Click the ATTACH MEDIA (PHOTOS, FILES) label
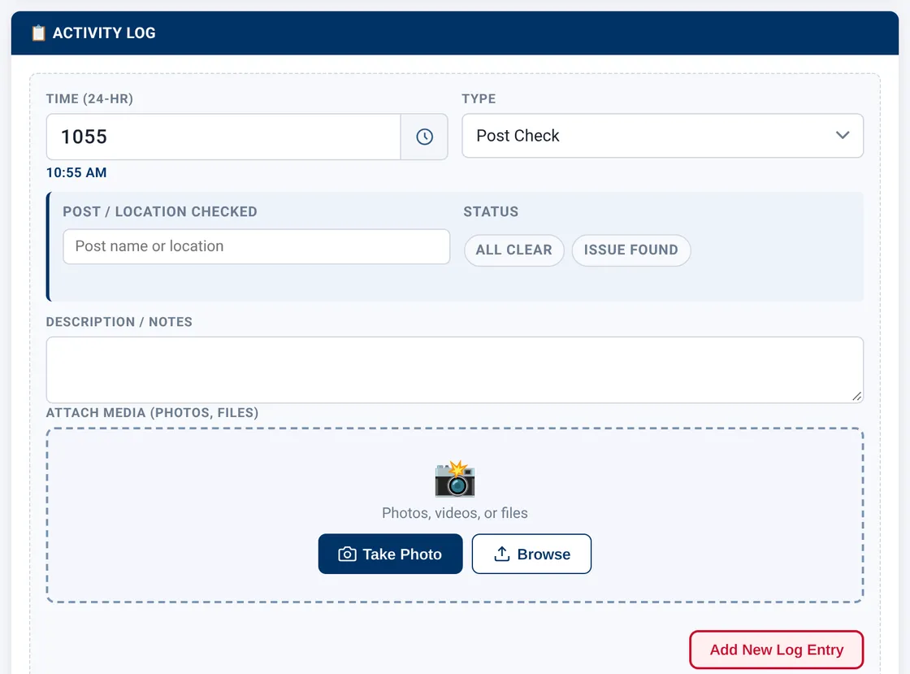This screenshot has width=910, height=674. [x=152, y=413]
